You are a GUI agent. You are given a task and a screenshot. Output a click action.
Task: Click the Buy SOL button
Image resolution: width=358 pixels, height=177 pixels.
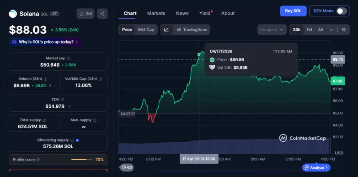click(x=293, y=11)
